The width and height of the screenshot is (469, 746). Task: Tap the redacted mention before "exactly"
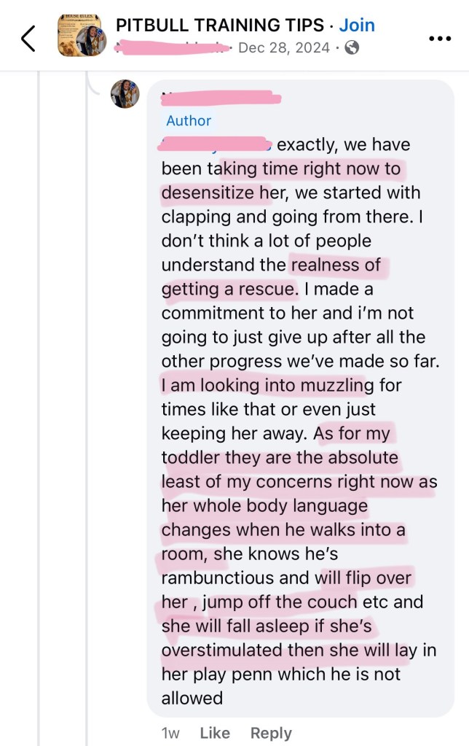[x=216, y=144]
